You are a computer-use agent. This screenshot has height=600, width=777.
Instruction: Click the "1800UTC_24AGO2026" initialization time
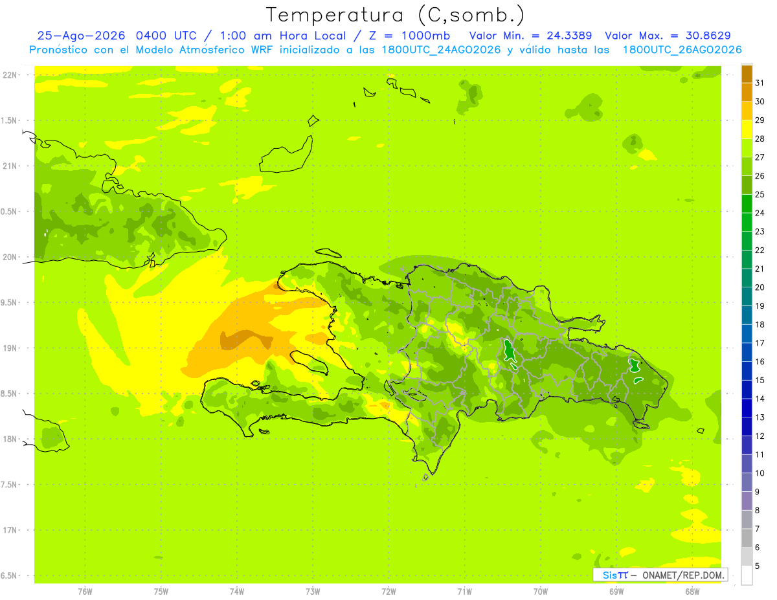point(440,50)
